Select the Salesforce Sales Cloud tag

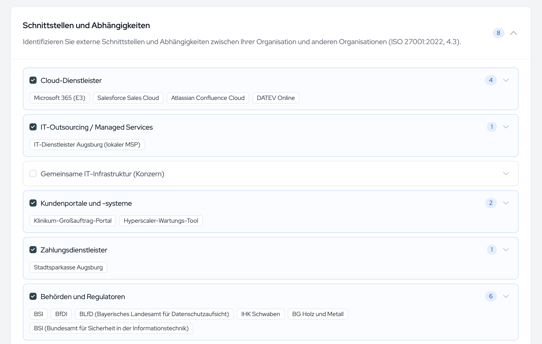pos(128,98)
